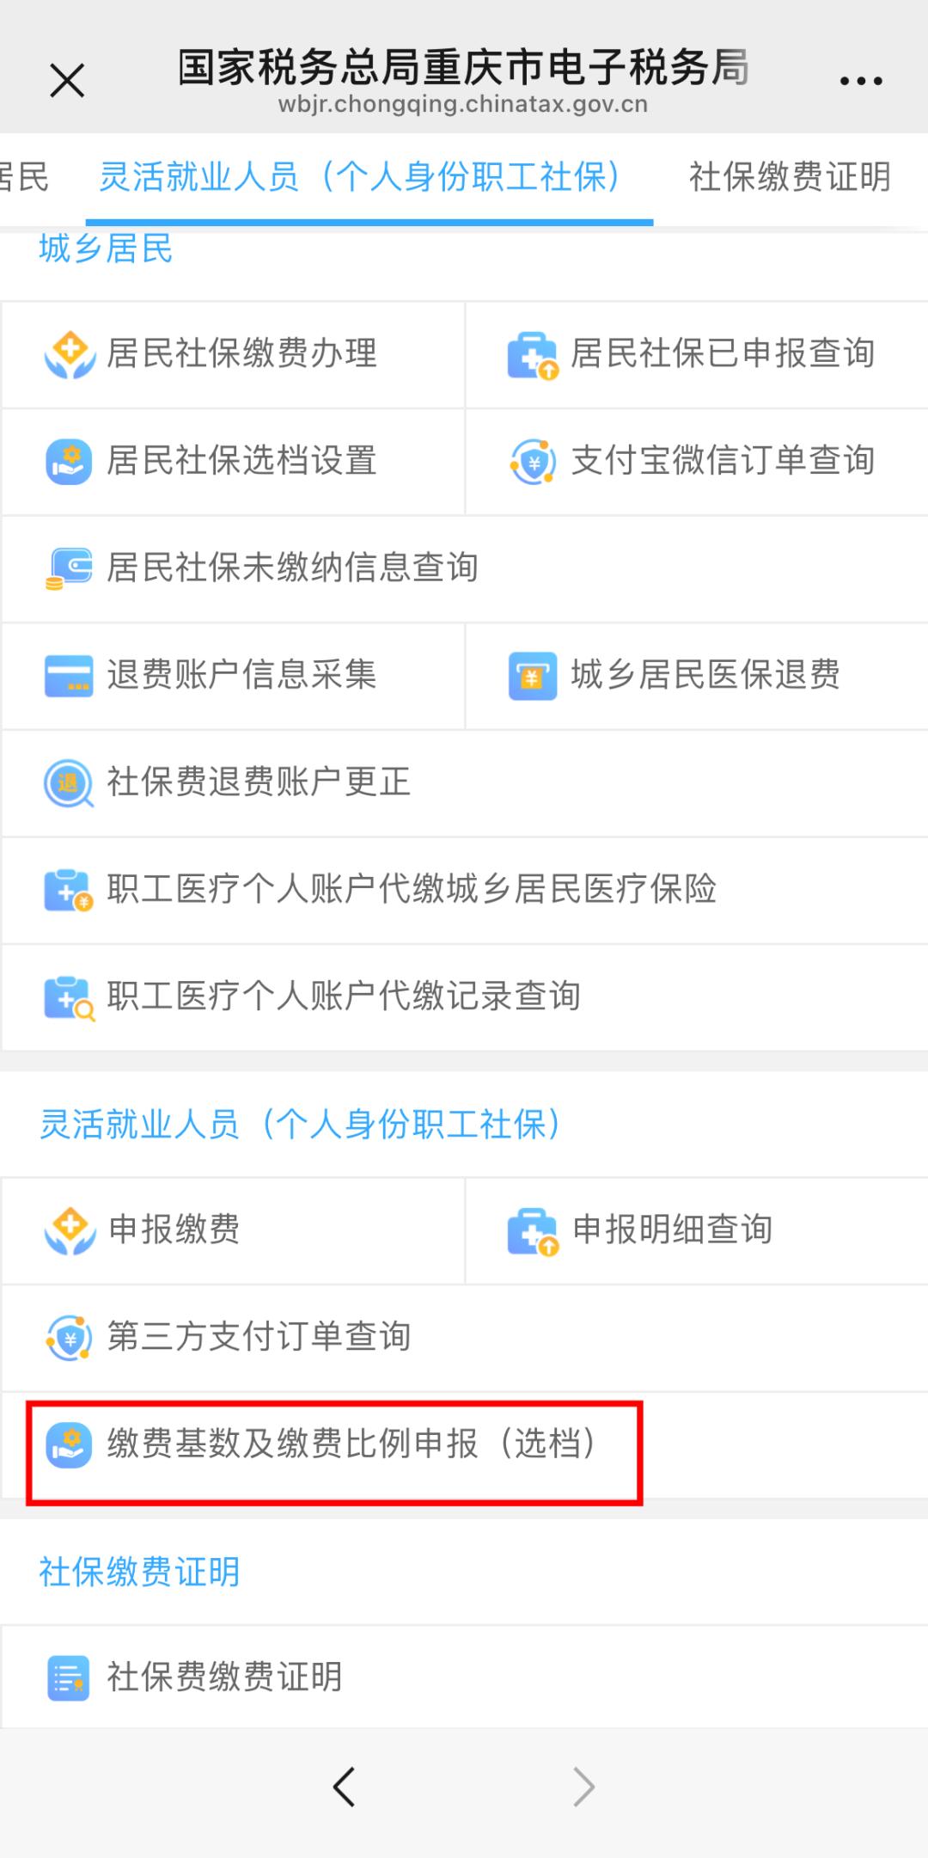Open 职工医疗个人账户代缴城乡居民医疗保险
The image size is (928, 1858).
point(411,889)
